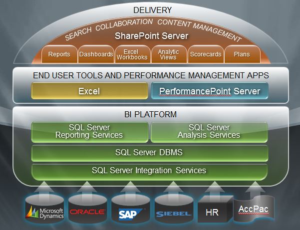
Task: Select the Oracle database cylinder
Action: pyautogui.click(x=88, y=209)
